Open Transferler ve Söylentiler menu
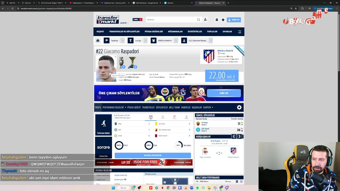 pyautogui.click(x=124, y=32)
